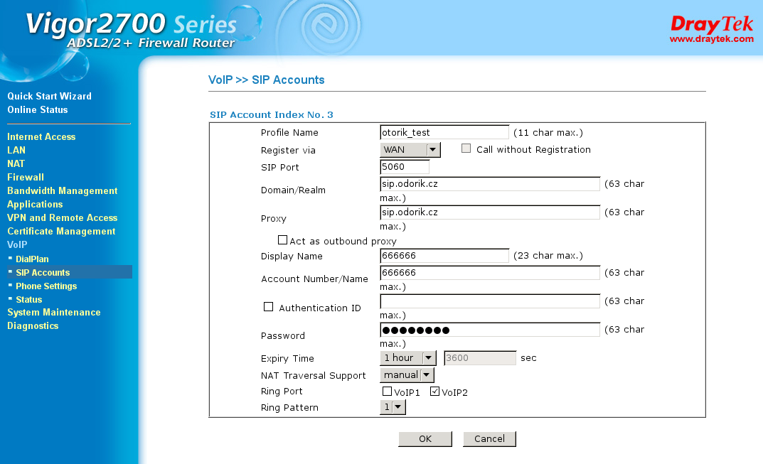
Task: Focus the Password field
Action: coord(490,330)
